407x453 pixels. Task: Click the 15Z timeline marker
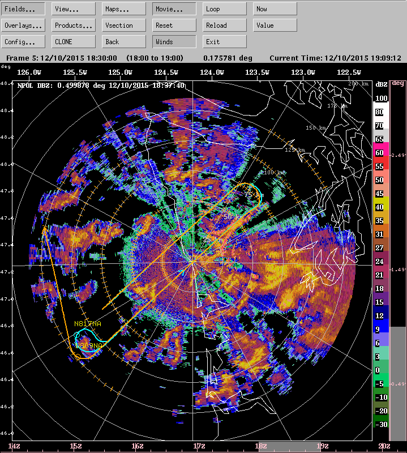pos(76,446)
